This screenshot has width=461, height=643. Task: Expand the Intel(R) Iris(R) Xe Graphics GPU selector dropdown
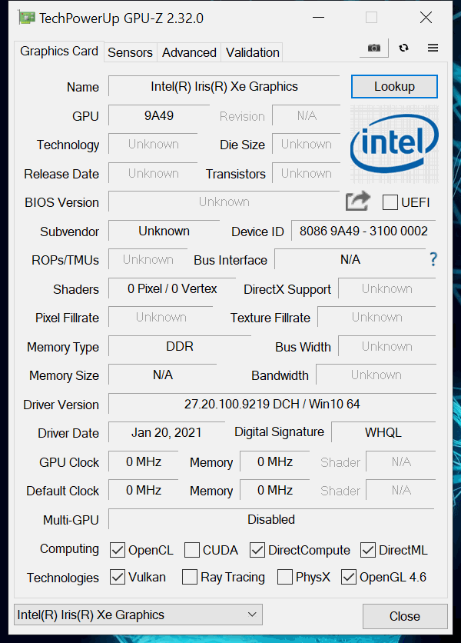pyautogui.click(x=138, y=615)
